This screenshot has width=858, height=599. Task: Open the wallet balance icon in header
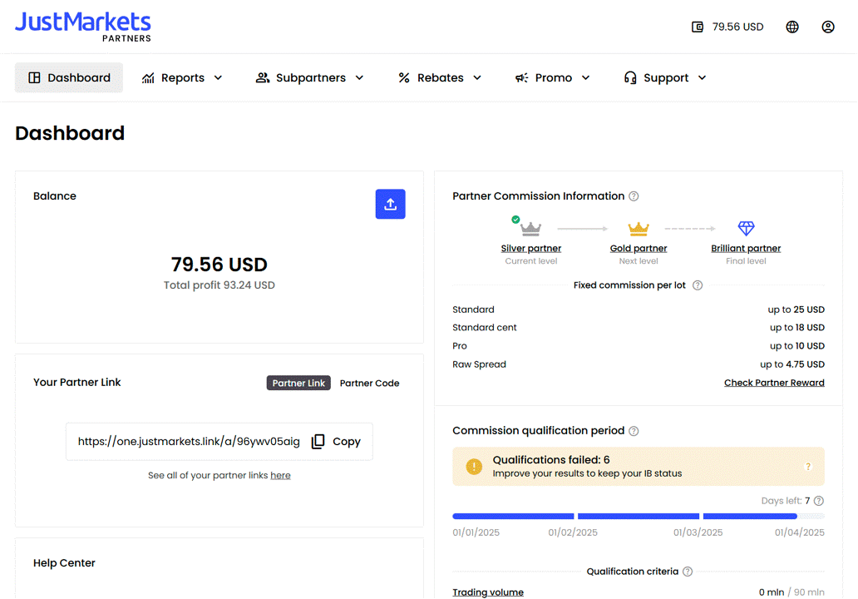click(697, 27)
